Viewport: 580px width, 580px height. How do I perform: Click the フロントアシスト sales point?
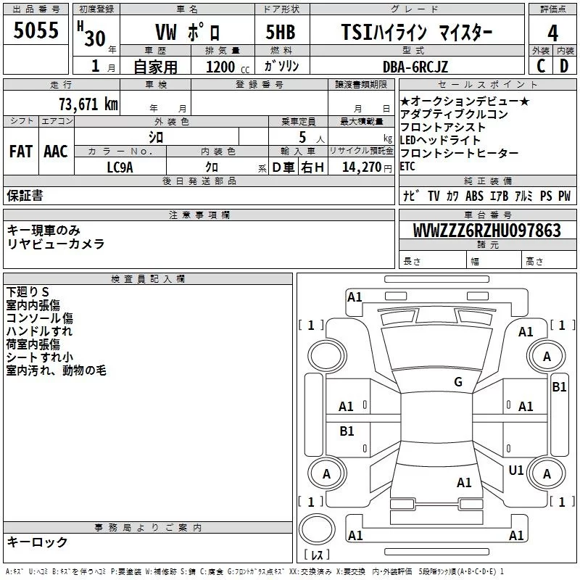pyautogui.click(x=443, y=127)
